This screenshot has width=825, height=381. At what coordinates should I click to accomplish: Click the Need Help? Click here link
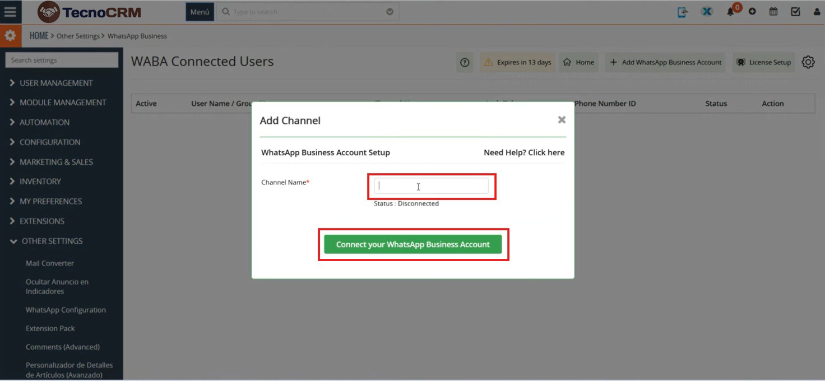pos(523,152)
